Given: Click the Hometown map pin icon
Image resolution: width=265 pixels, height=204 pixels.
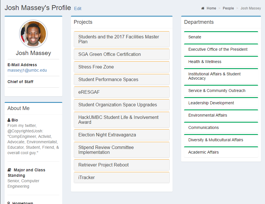Looking at the screenshot, I should tap(9, 203).
